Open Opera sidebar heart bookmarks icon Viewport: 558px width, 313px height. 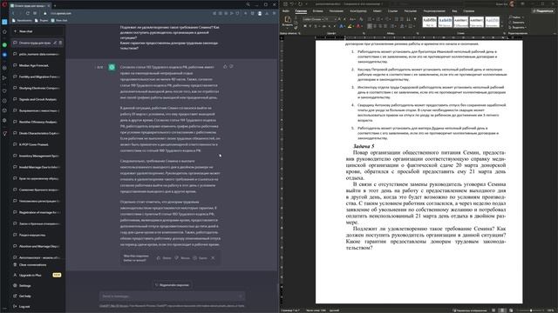[4, 90]
